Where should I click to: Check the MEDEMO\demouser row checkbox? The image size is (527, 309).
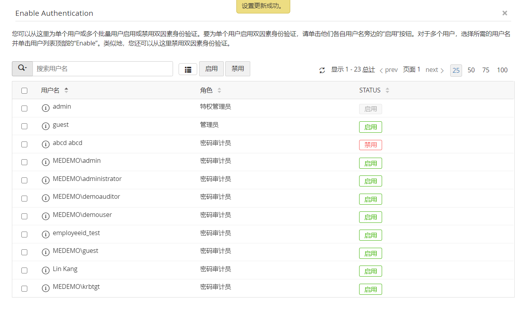click(x=25, y=216)
